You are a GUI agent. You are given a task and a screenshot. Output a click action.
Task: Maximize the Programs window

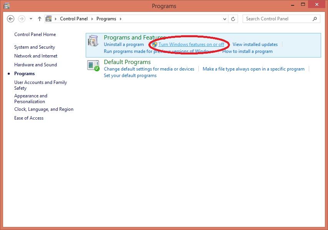[303, 4]
